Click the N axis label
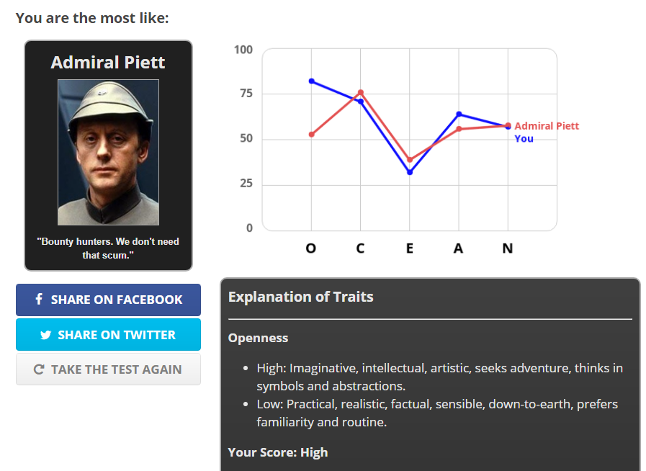 pos(508,248)
